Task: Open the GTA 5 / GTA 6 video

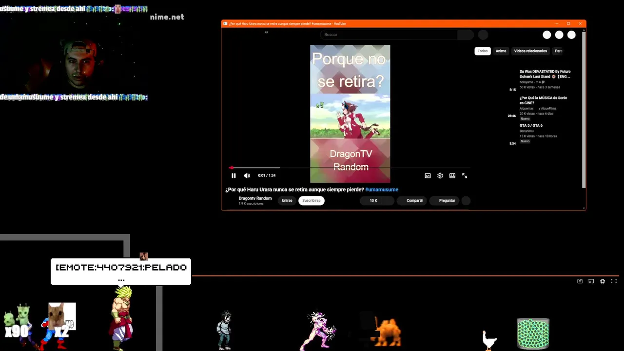Action: click(x=531, y=125)
